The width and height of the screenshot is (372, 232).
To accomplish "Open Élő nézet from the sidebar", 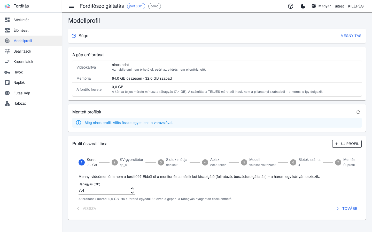I will coord(31,30).
